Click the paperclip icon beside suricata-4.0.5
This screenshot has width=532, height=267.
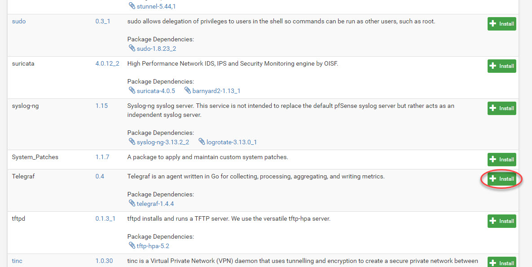coord(132,90)
